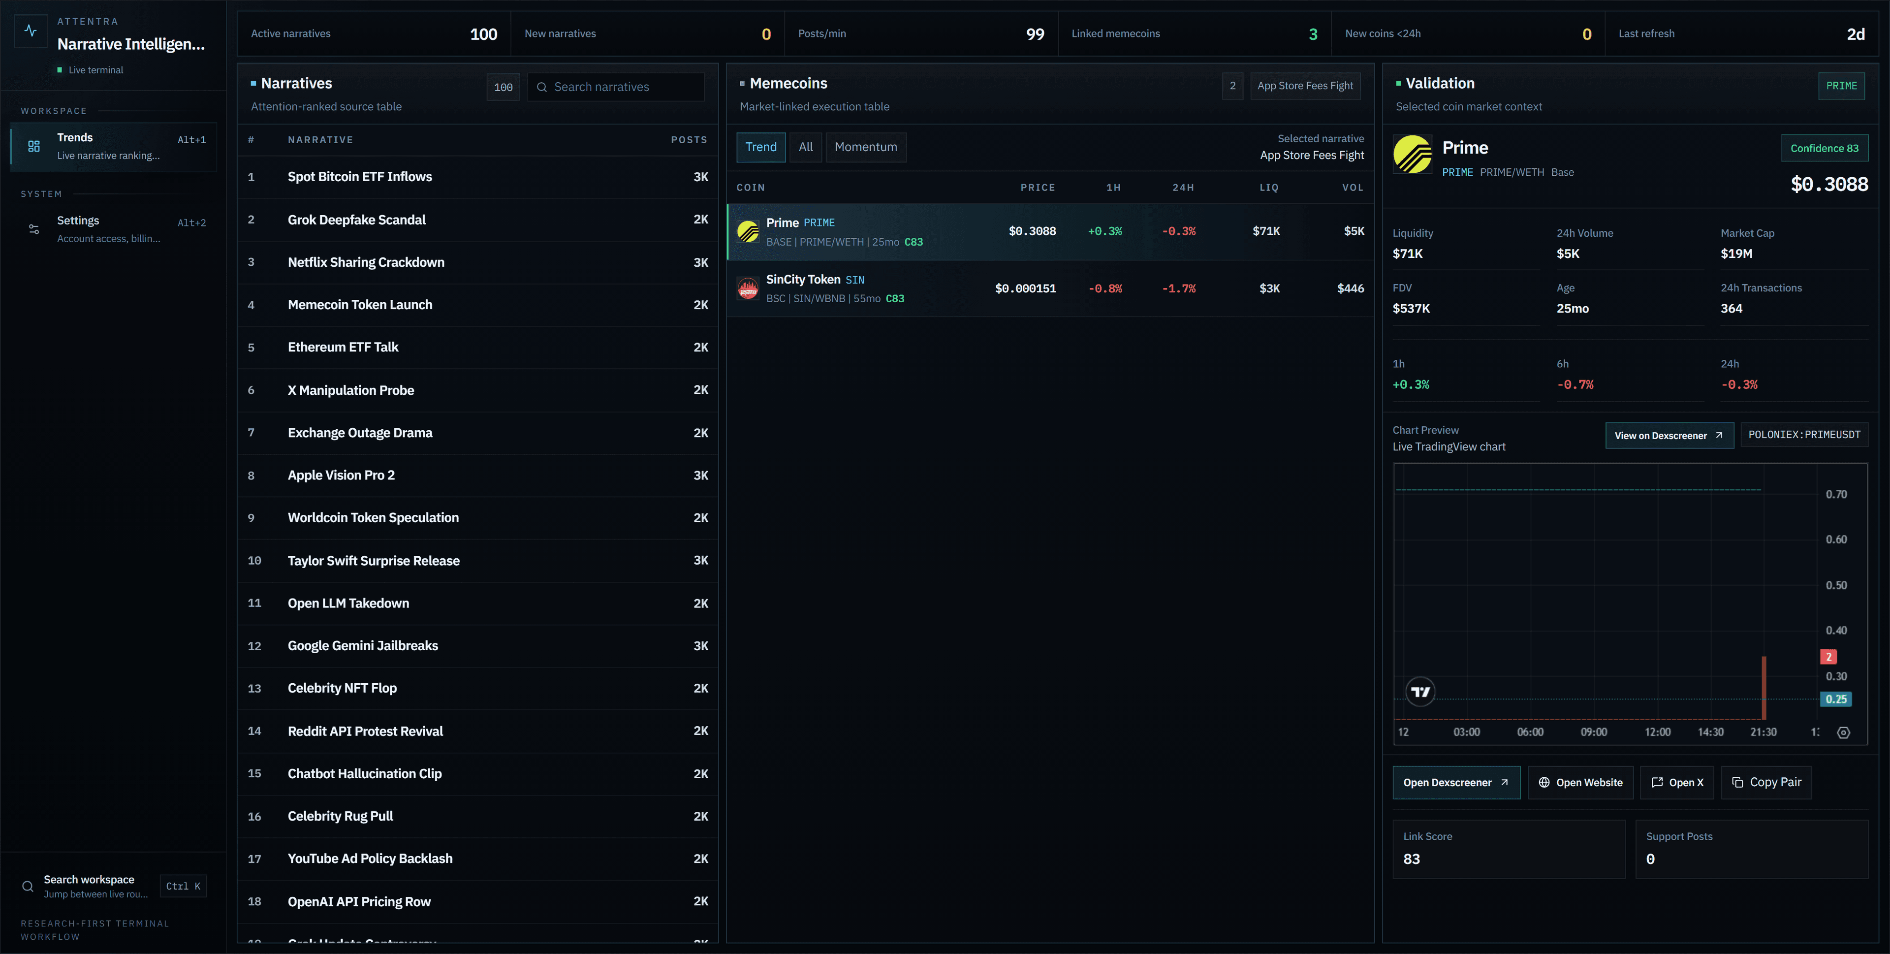Screen dimensions: 1890x954
Task: Select the Trend tab in Memecoins
Action: click(x=761, y=147)
